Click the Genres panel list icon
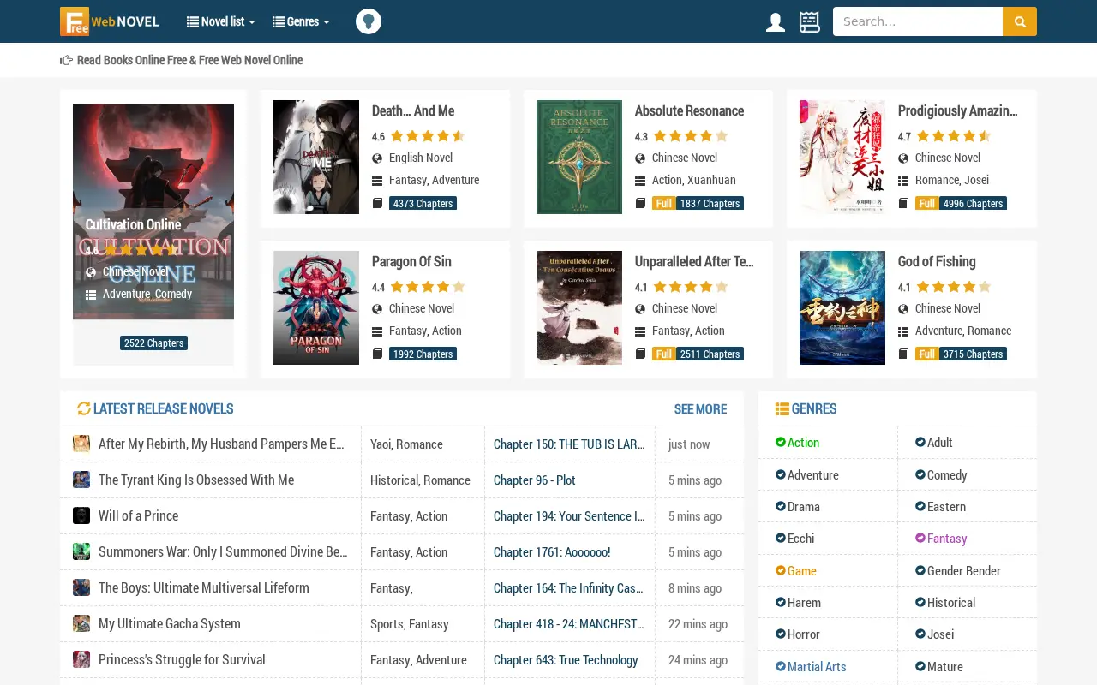Image resolution: width=1097 pixels, height=685 pixels. tap(782, 409)
